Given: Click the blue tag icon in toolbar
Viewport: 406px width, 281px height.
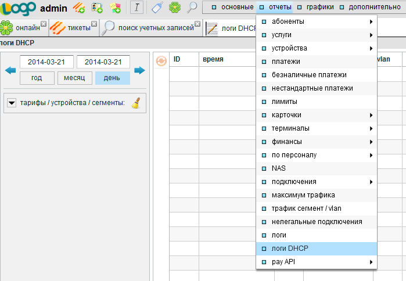Looking at the screenshot, I should click(157, 8).
